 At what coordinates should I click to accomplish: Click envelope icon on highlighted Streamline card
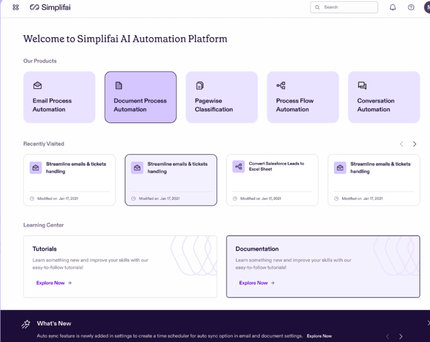click(137, 168)
